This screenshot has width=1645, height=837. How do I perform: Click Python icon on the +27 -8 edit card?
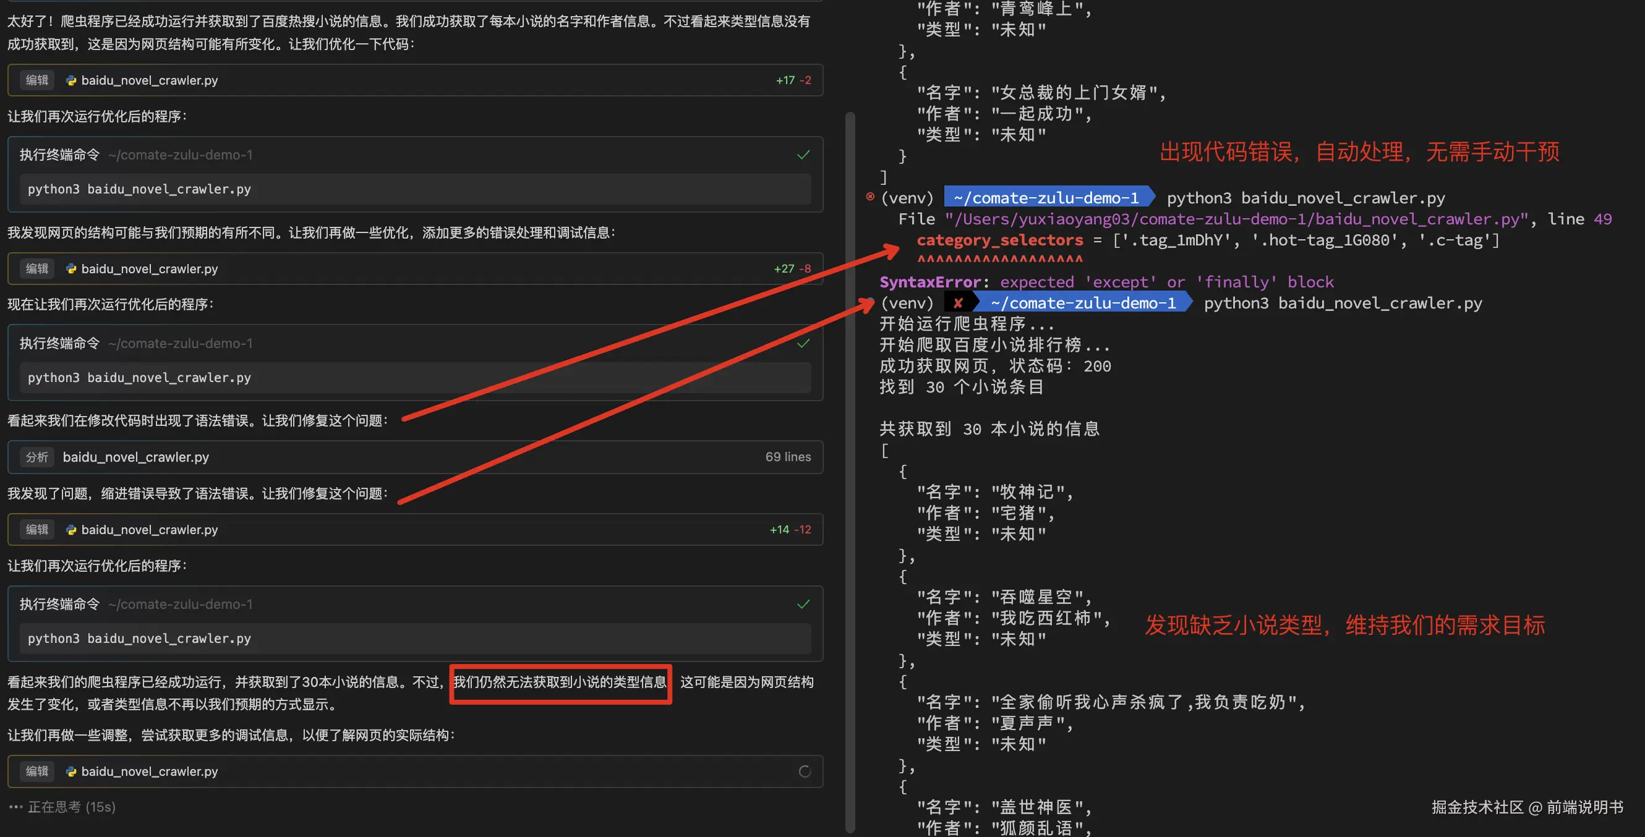71,269
